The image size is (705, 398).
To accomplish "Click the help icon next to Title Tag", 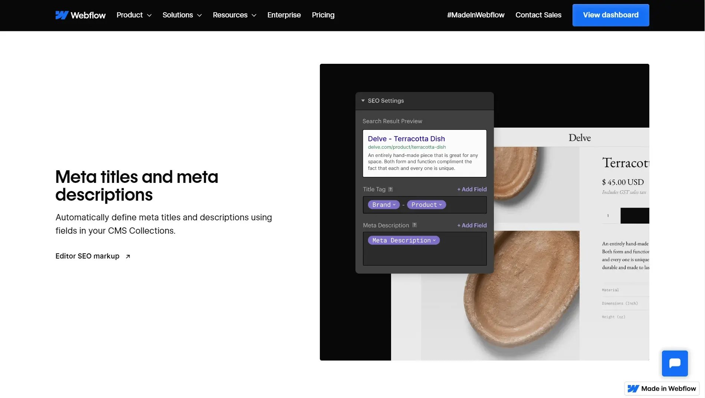I will 390,189.
